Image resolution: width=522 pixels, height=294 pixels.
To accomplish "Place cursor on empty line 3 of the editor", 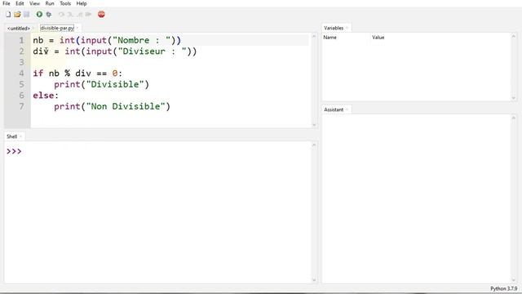I will pos(170,62).
